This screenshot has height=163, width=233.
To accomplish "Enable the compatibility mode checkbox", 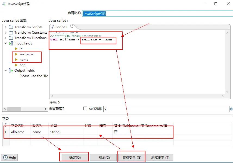I will pos(85,108).
